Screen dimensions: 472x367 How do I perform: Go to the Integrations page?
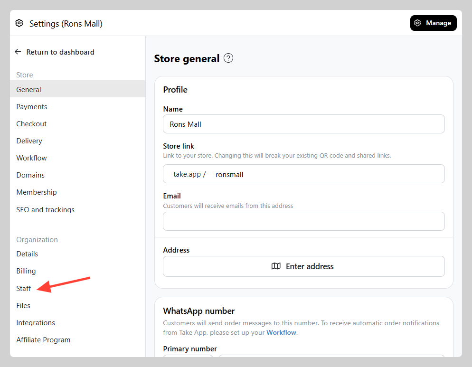36,323
